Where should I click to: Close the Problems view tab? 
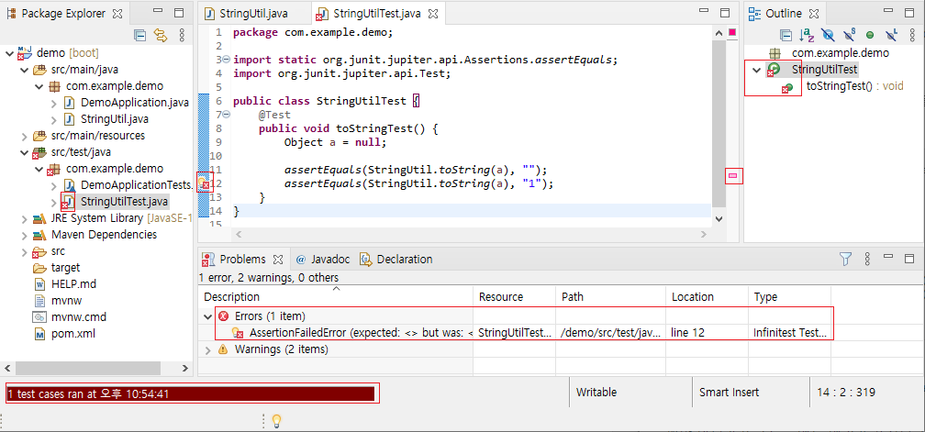click(x=278, y=260)
